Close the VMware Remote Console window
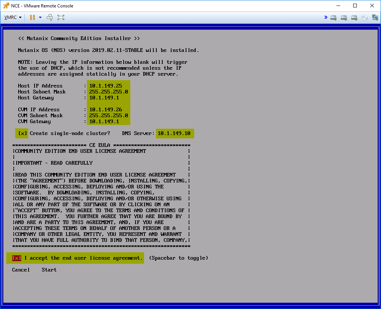381x309 pixels. [372, 6]
